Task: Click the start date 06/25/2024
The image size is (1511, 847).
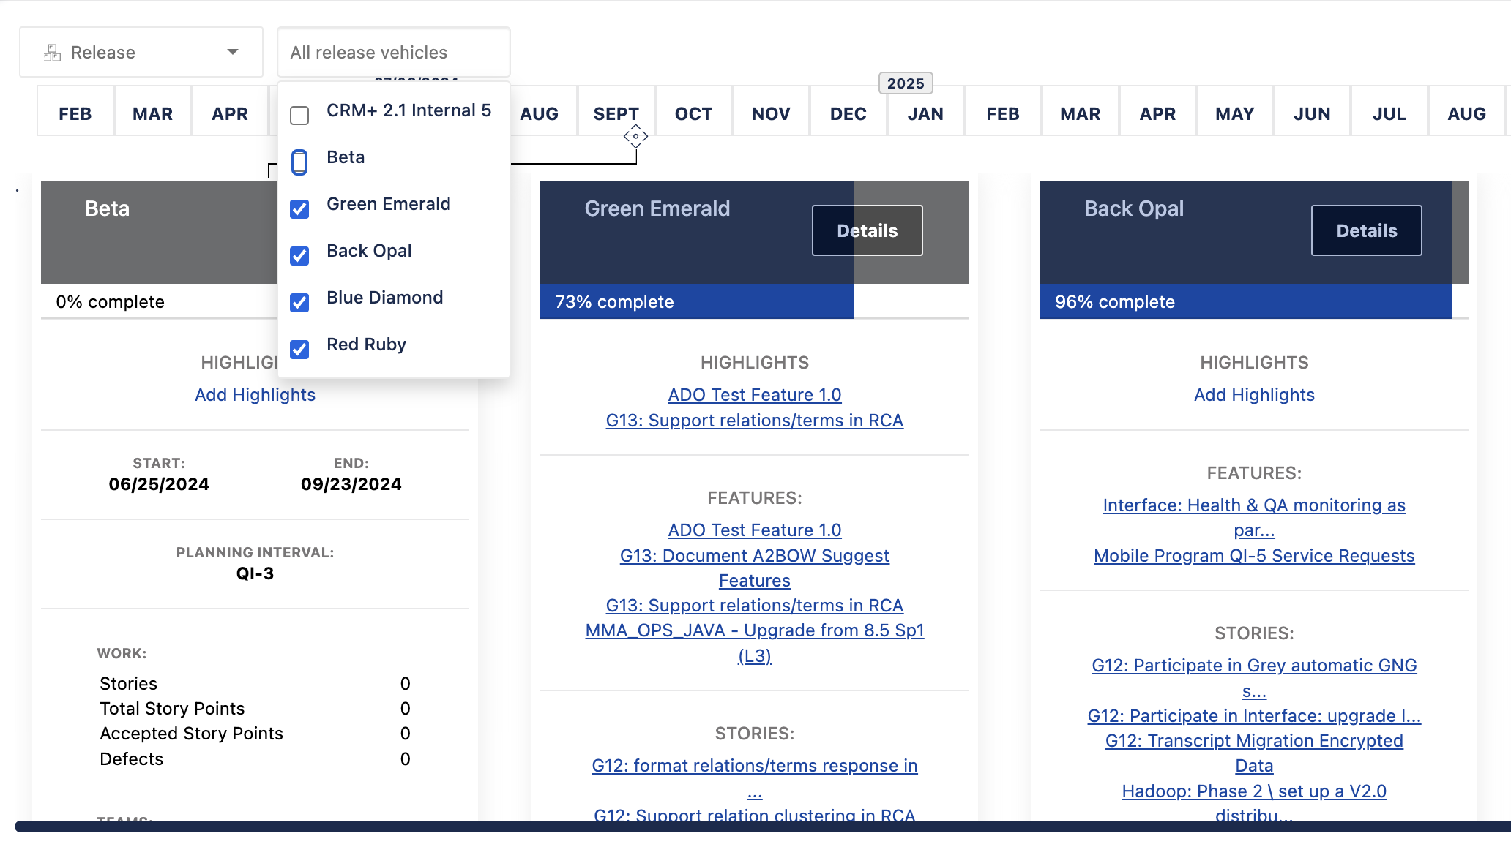Action: [x=159, y=484]
